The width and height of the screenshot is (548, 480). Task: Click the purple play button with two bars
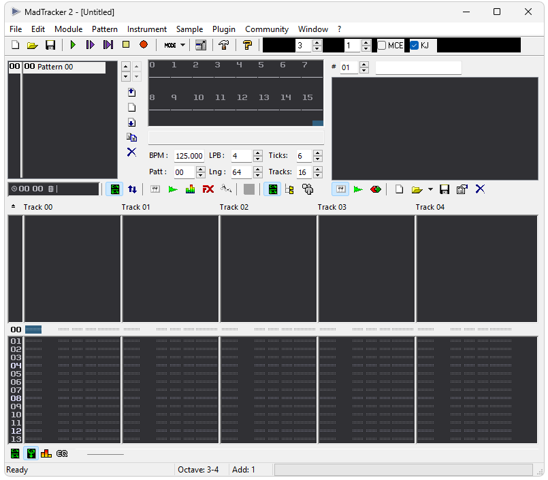(x=108, y=45)
